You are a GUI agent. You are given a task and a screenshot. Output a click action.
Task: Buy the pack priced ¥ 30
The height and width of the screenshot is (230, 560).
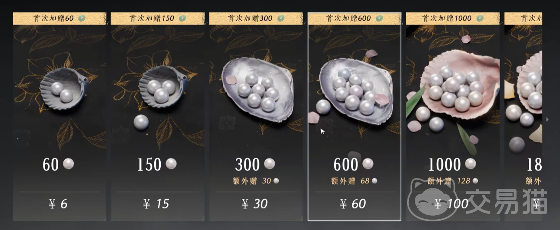tap(255, 204)
